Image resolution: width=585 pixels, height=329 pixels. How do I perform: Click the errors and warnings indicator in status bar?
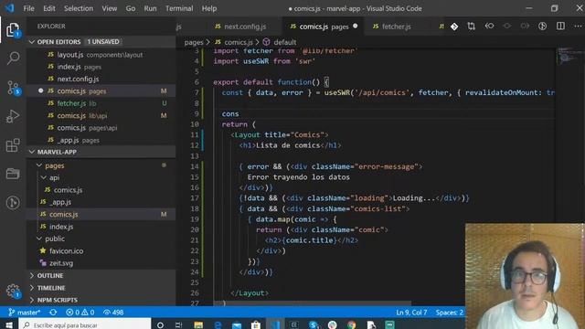point(80,313)
